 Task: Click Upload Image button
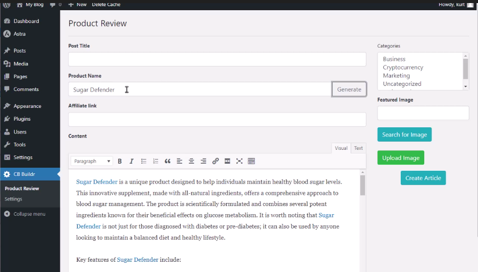tap(401, 158)
